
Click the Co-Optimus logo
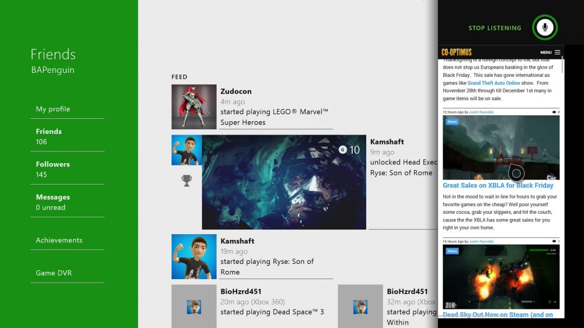(457, 52)
